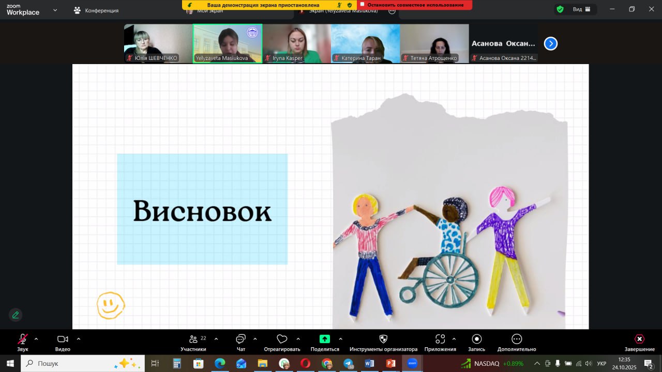Open the Чат chat panel
Viewport: 662px width, 372px height.
click(x=240, y=339)
